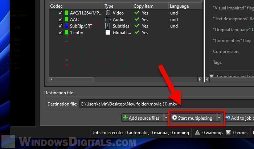Image resolution: width=254 pixels, height=149 pixels.
Task: Sort tracks by the Type column header
Action: (118, 6)
